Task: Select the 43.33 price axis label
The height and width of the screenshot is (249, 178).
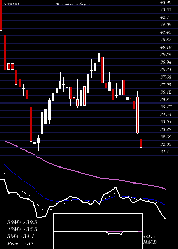Action: pyautogui.click(x=166, y=10)
